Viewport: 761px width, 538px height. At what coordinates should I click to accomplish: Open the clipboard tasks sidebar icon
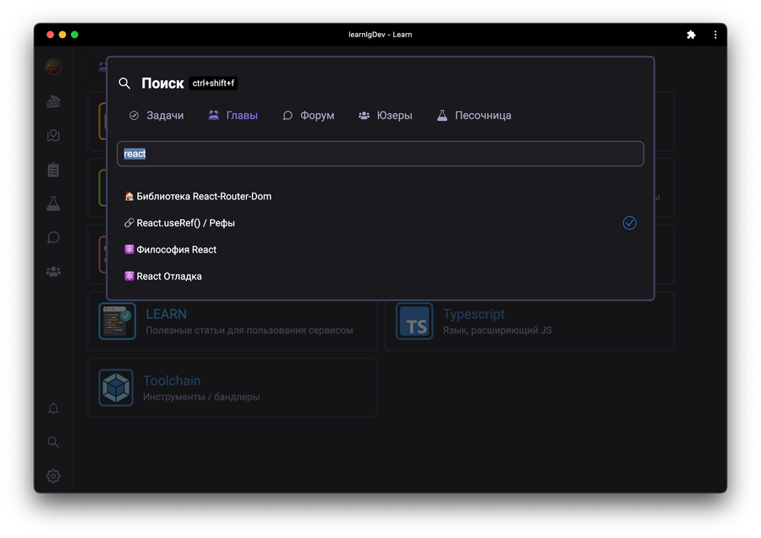point(53,170)
